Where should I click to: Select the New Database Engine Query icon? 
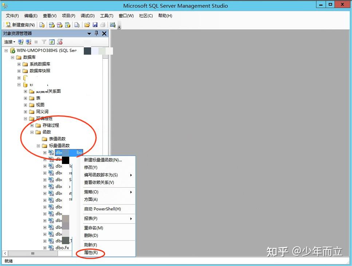click(42, 24)
